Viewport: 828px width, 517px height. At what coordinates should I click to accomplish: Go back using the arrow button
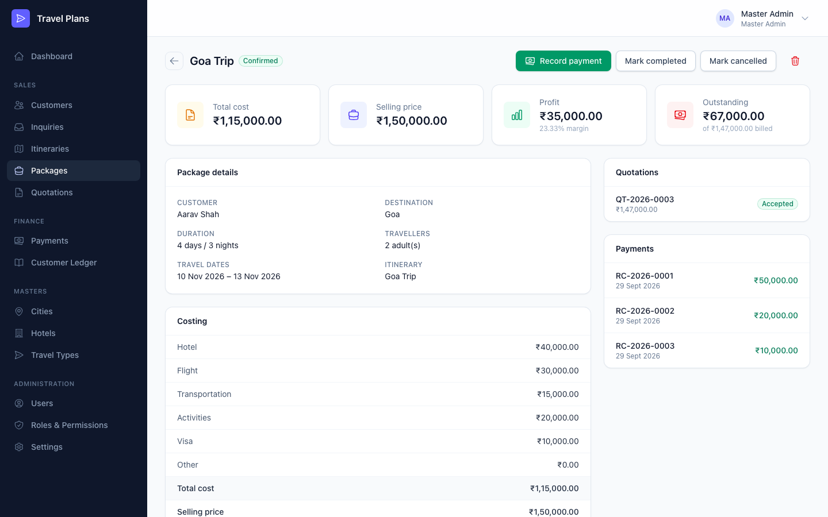[174, 61]
